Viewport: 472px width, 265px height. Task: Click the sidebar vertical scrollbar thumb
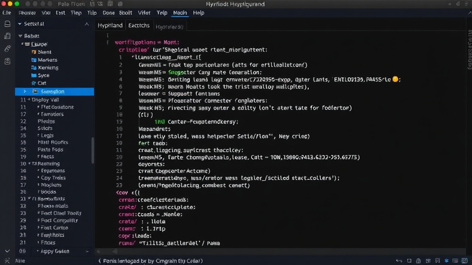pyautogui.click(x=93, y=150)
